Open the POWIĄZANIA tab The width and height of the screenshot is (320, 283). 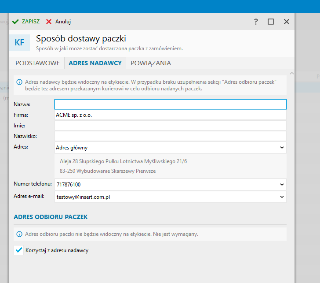tap(151, 63)
